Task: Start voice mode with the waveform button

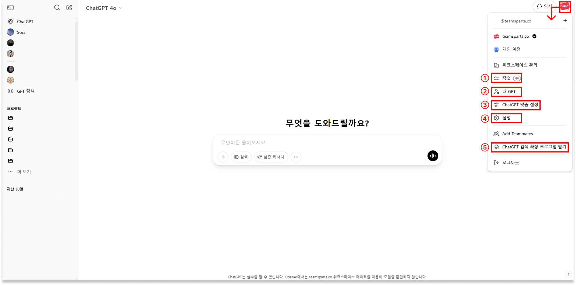Action: [x=433, y=156]
